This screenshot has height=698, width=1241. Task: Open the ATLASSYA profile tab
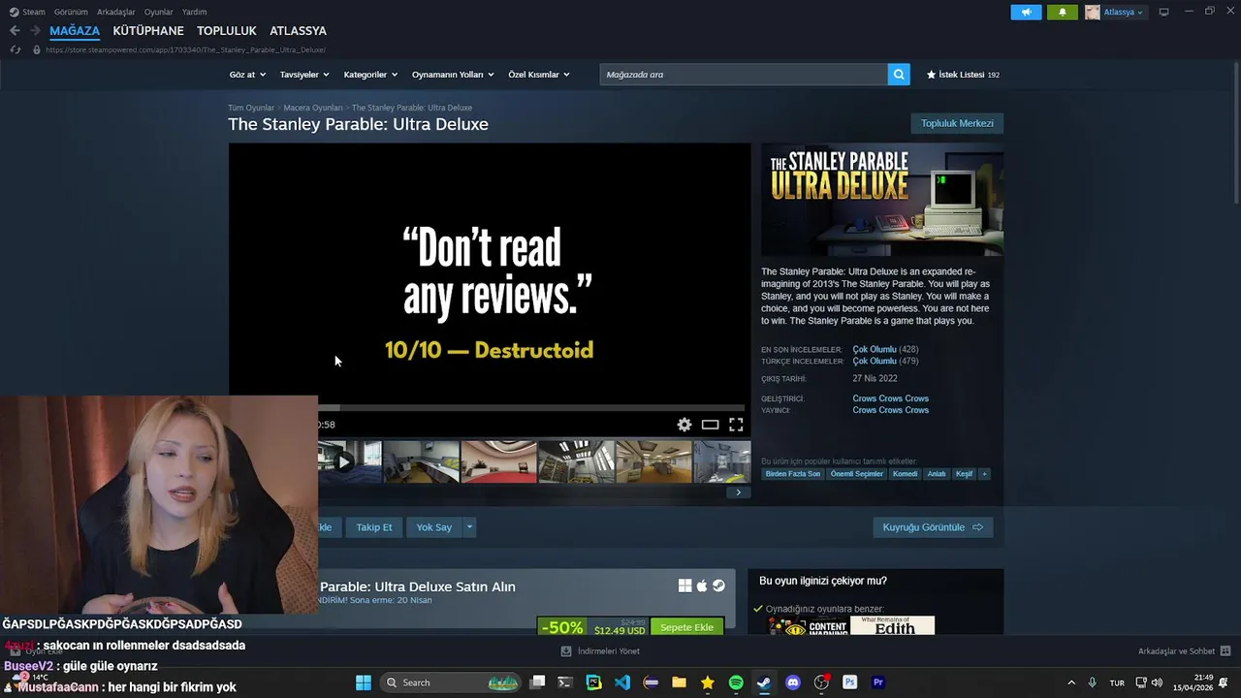298,31
